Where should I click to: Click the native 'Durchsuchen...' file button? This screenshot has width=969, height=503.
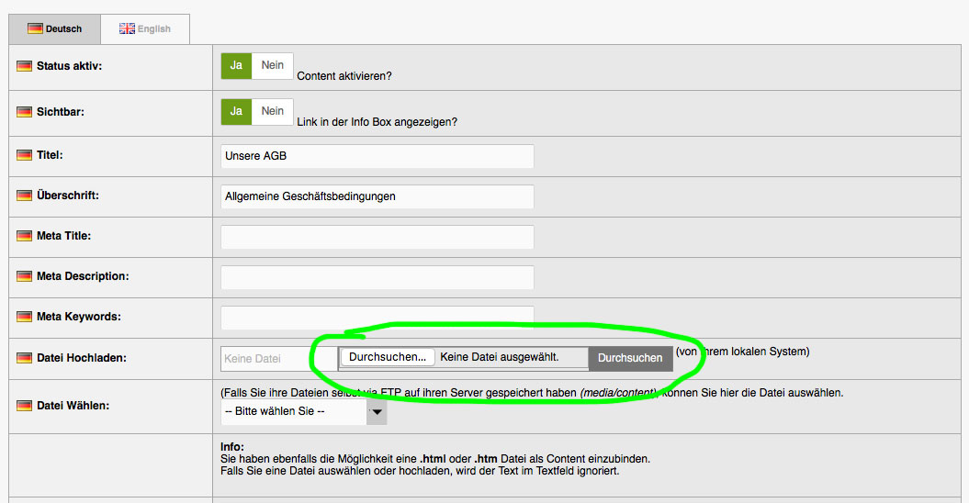coord(388,357)
